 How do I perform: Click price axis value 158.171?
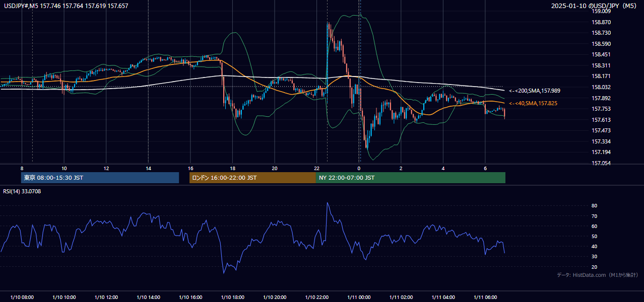click(x=601, y=77)
